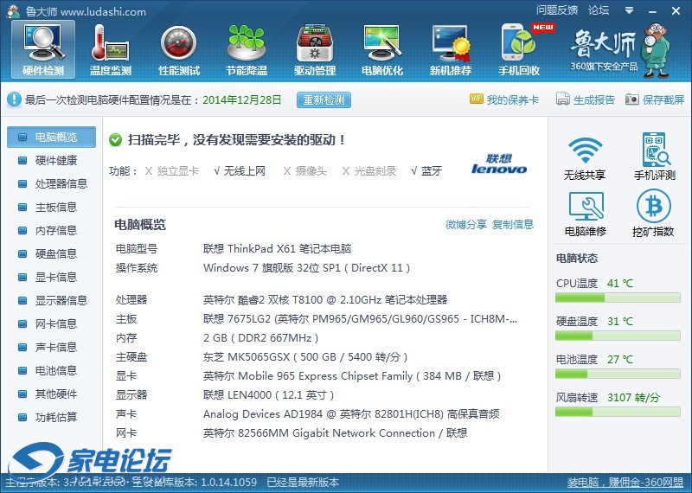Open 手机回收 phone recycling
Screen dimensions: 692x493
[519, 50]
